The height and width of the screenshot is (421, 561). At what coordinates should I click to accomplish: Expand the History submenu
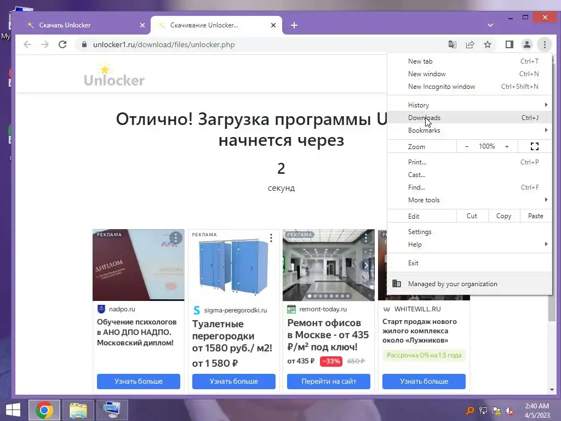470,105
